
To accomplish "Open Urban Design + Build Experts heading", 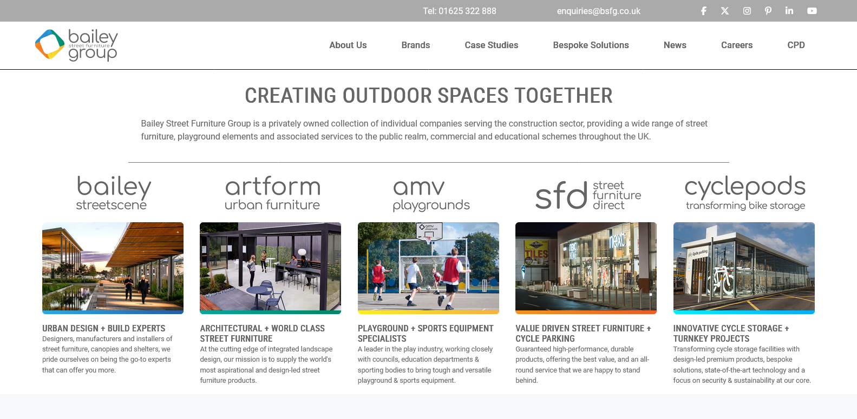I will point(104,328).
